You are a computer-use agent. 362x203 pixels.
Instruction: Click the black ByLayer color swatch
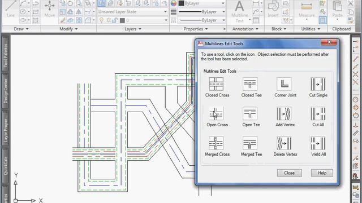tap(182, 3)
